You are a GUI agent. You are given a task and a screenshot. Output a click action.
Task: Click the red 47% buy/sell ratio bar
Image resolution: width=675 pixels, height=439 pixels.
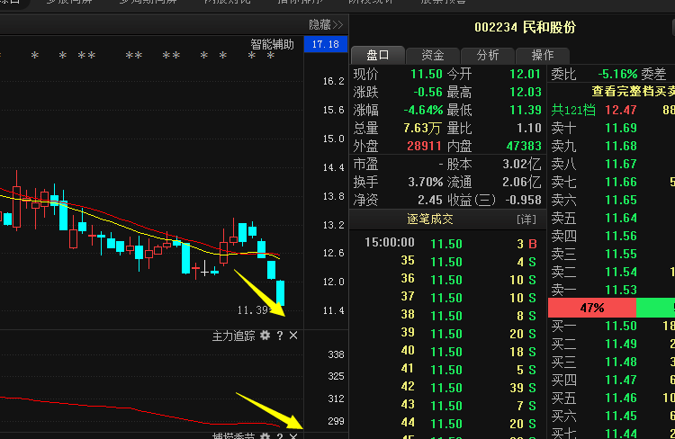pyautogui.click(x=592, y=308)
